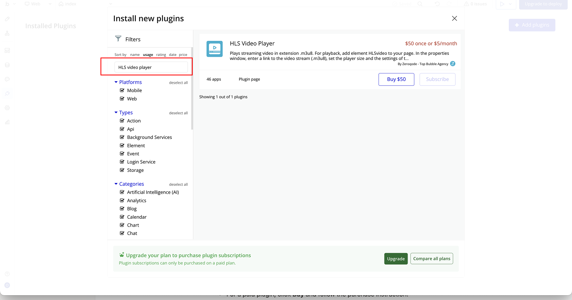
Task: Open the Settings gear in left sidebar
Action: click(7, 108)
